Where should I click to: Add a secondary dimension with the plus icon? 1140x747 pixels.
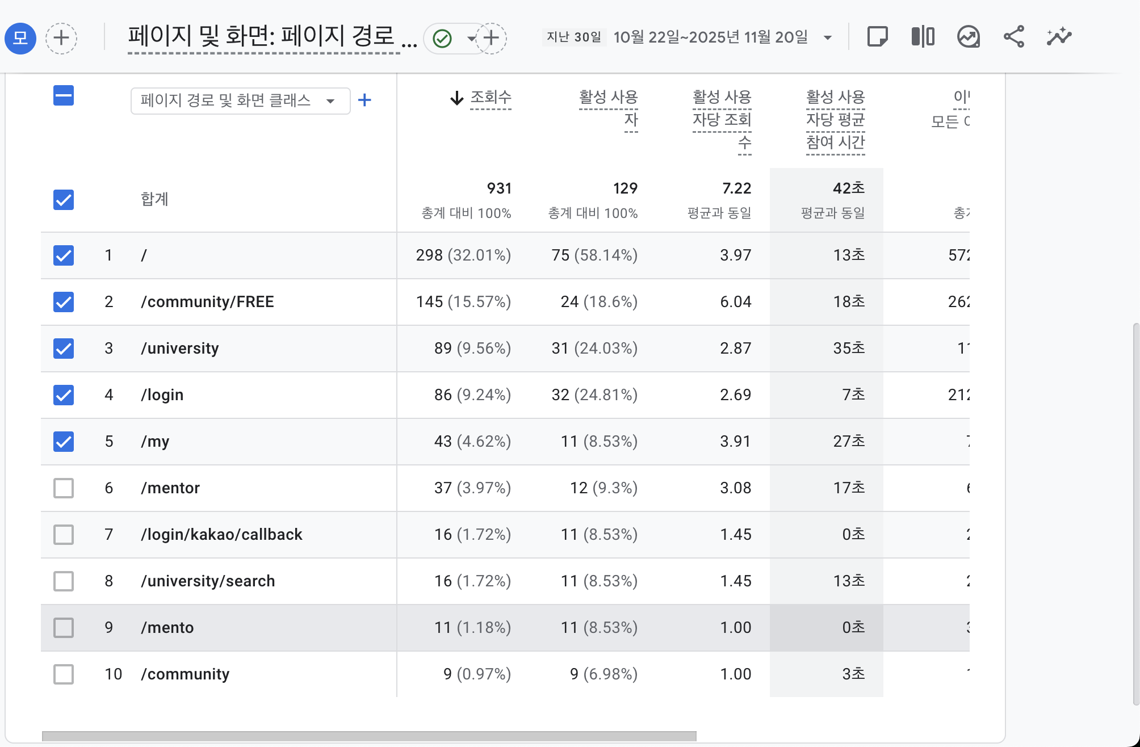365,100
